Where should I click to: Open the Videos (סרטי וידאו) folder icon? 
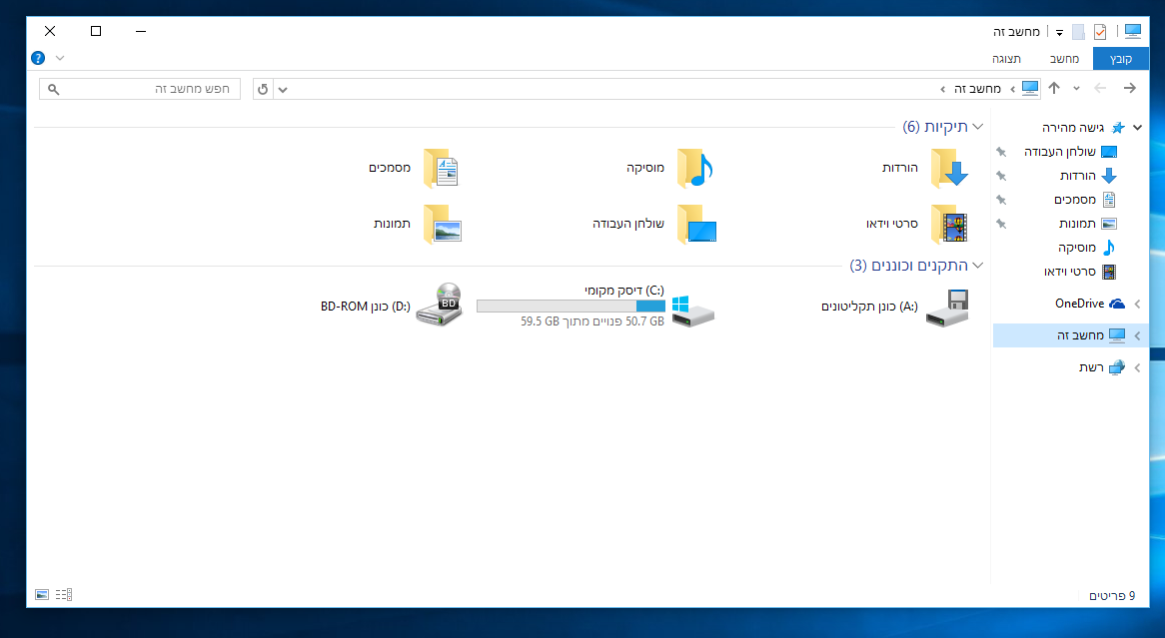pyautogui.click(x=949, y=225)
